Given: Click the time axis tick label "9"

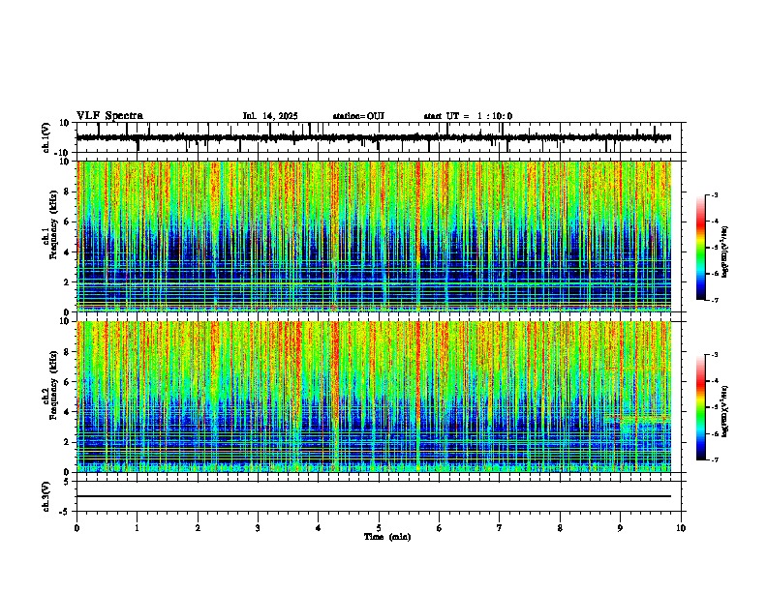Looking at the screenshot, I should pos(620,528).
